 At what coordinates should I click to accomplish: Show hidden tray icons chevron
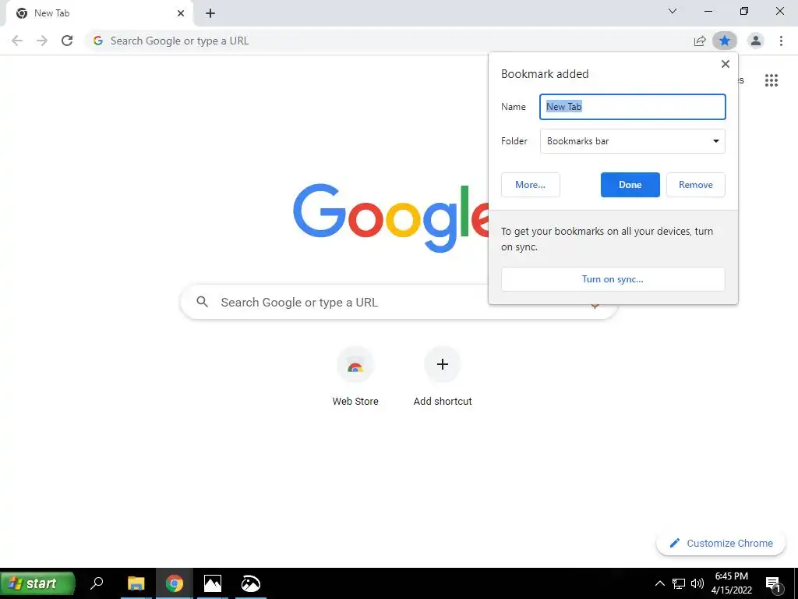659,583
